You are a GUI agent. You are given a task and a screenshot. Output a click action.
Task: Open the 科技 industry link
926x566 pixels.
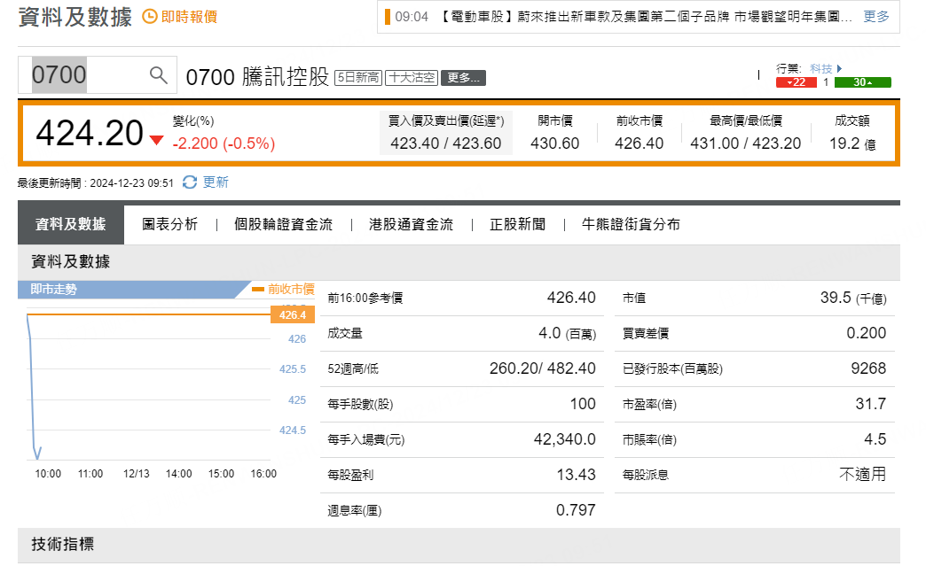(820, 68)
